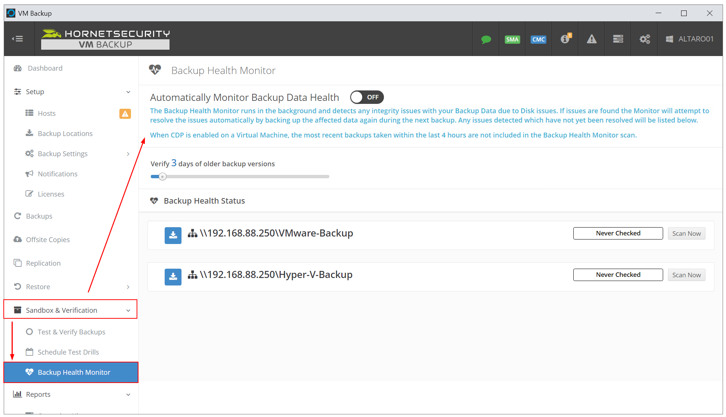Select Backup Health Monitor menu item
This screenshot has height=417, width=726.
point(71,373)
